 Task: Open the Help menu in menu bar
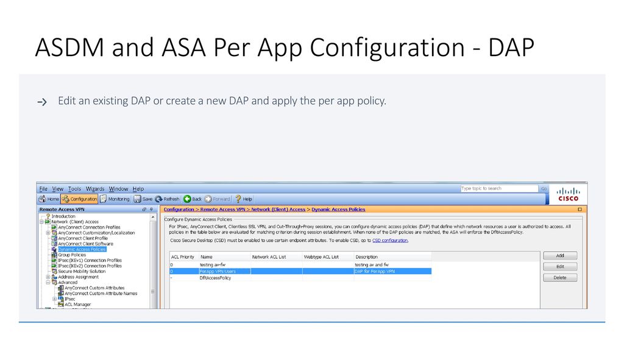138,189
